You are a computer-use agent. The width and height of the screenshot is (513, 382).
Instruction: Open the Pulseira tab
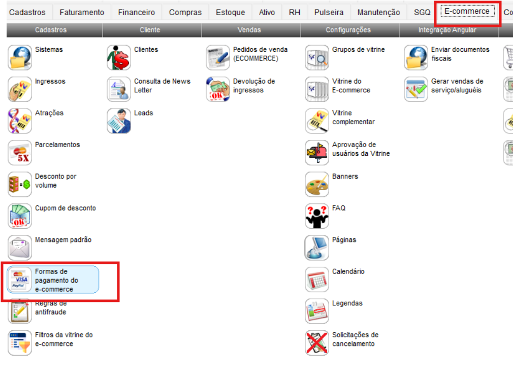329,12
